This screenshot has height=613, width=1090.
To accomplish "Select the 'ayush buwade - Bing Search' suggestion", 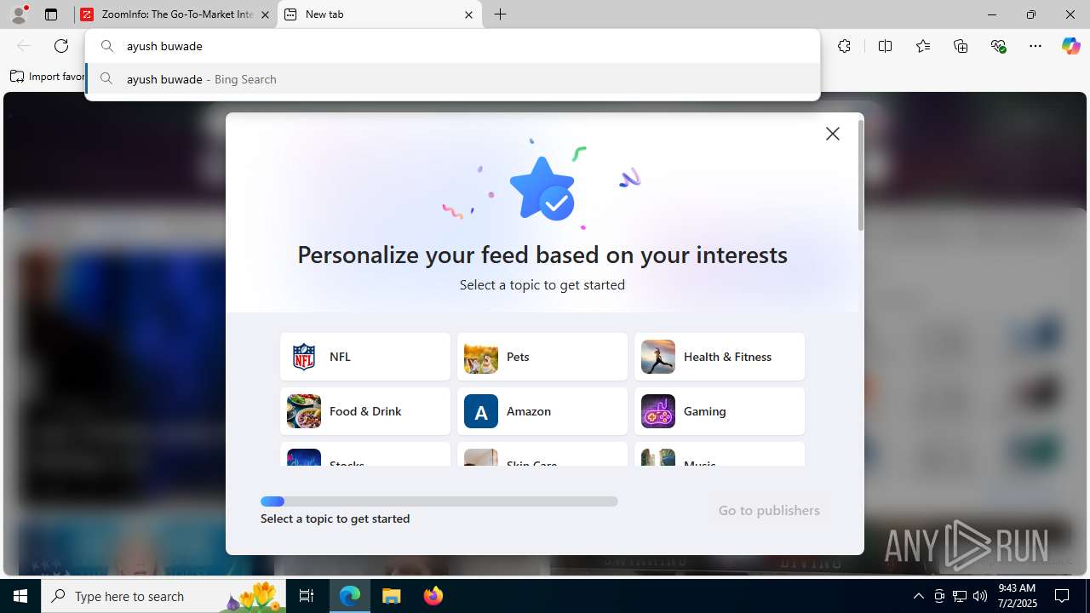I will coord(452,79).
